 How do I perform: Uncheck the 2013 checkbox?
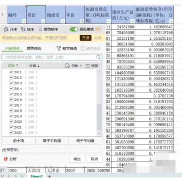pyautogui.click(x=11, y=83)
